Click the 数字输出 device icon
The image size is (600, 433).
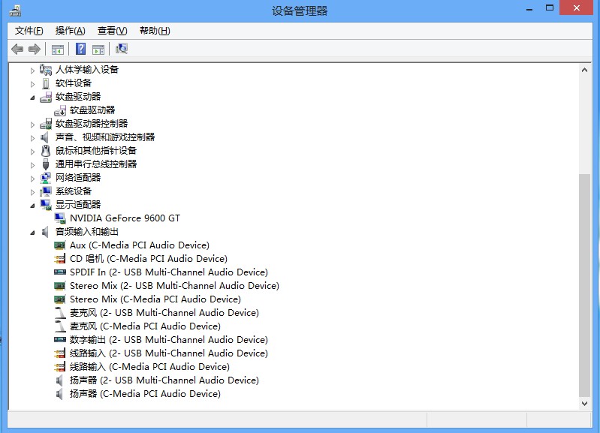pos(59,340)
